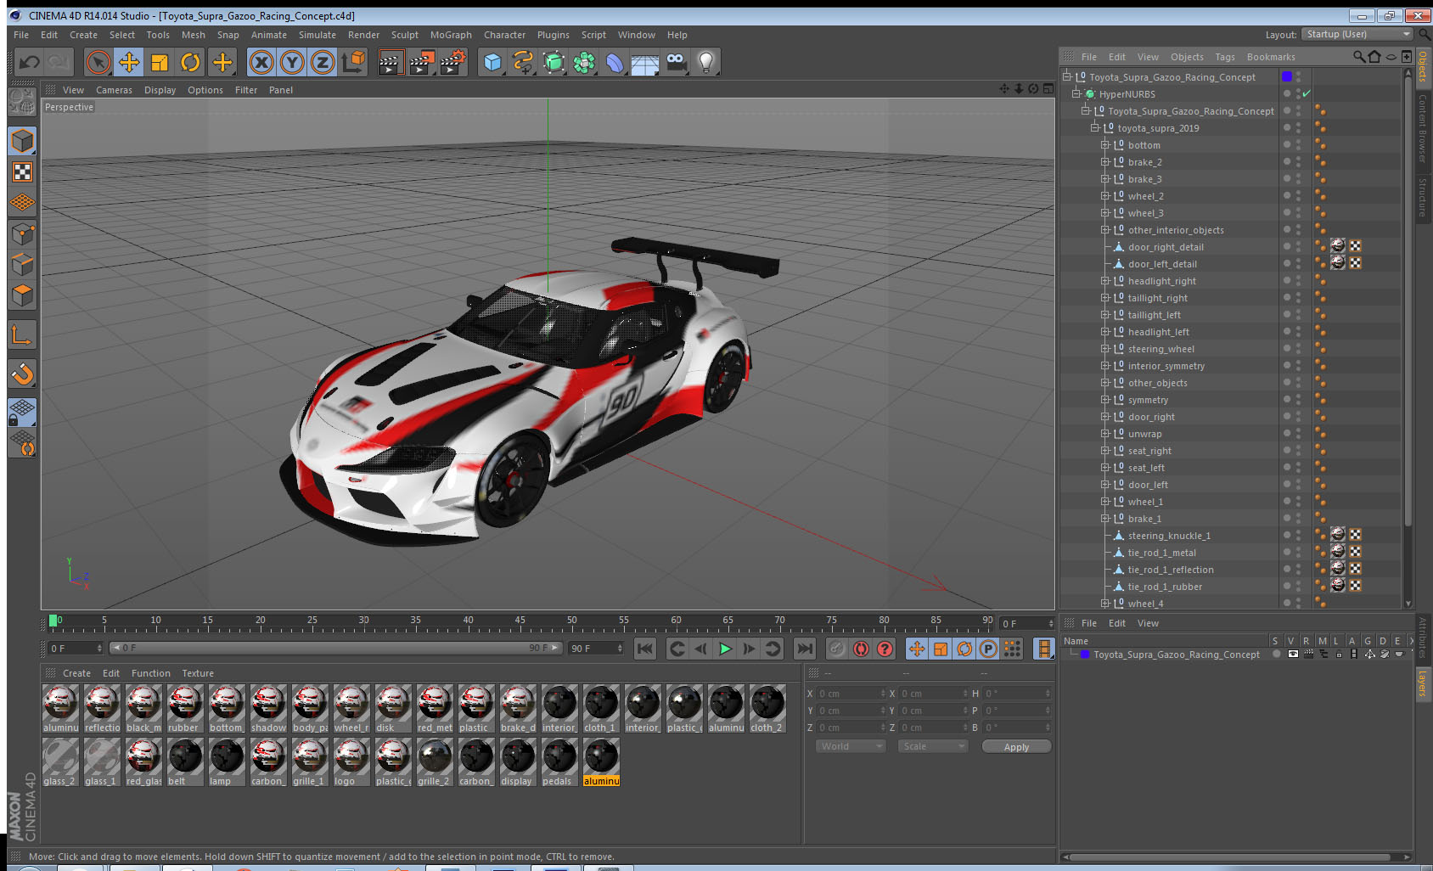The image size is (1433, 871).
Task: Expand the wheel_2 object
Action: coord(1105,196)
